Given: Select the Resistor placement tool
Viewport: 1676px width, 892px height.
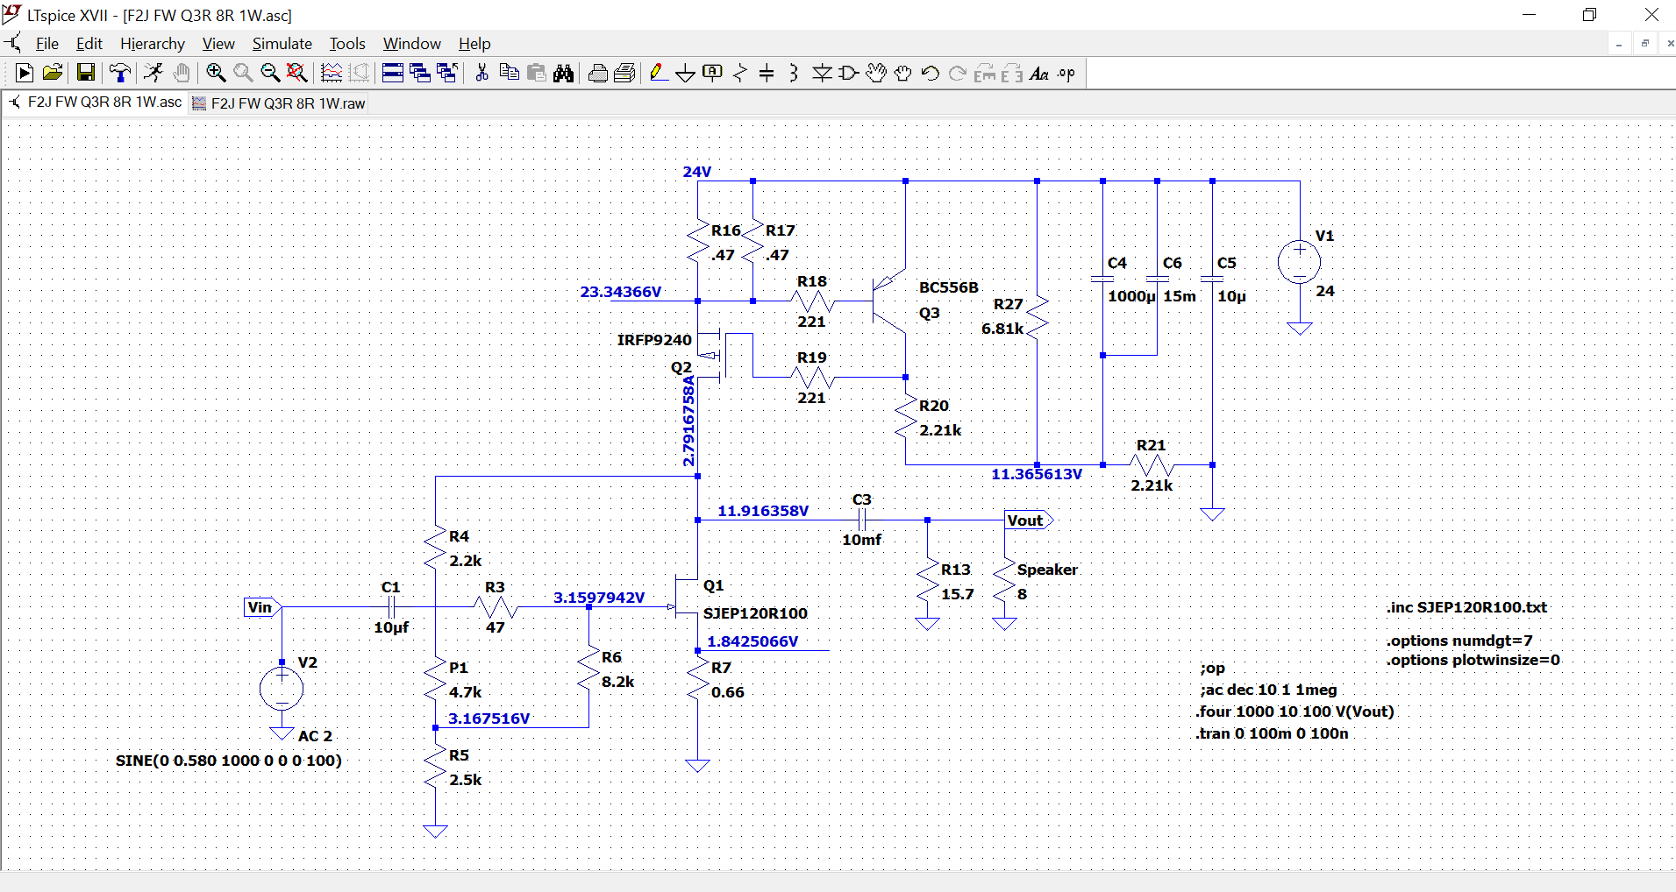Looking at the screenshot, I should tap(740, 74).
